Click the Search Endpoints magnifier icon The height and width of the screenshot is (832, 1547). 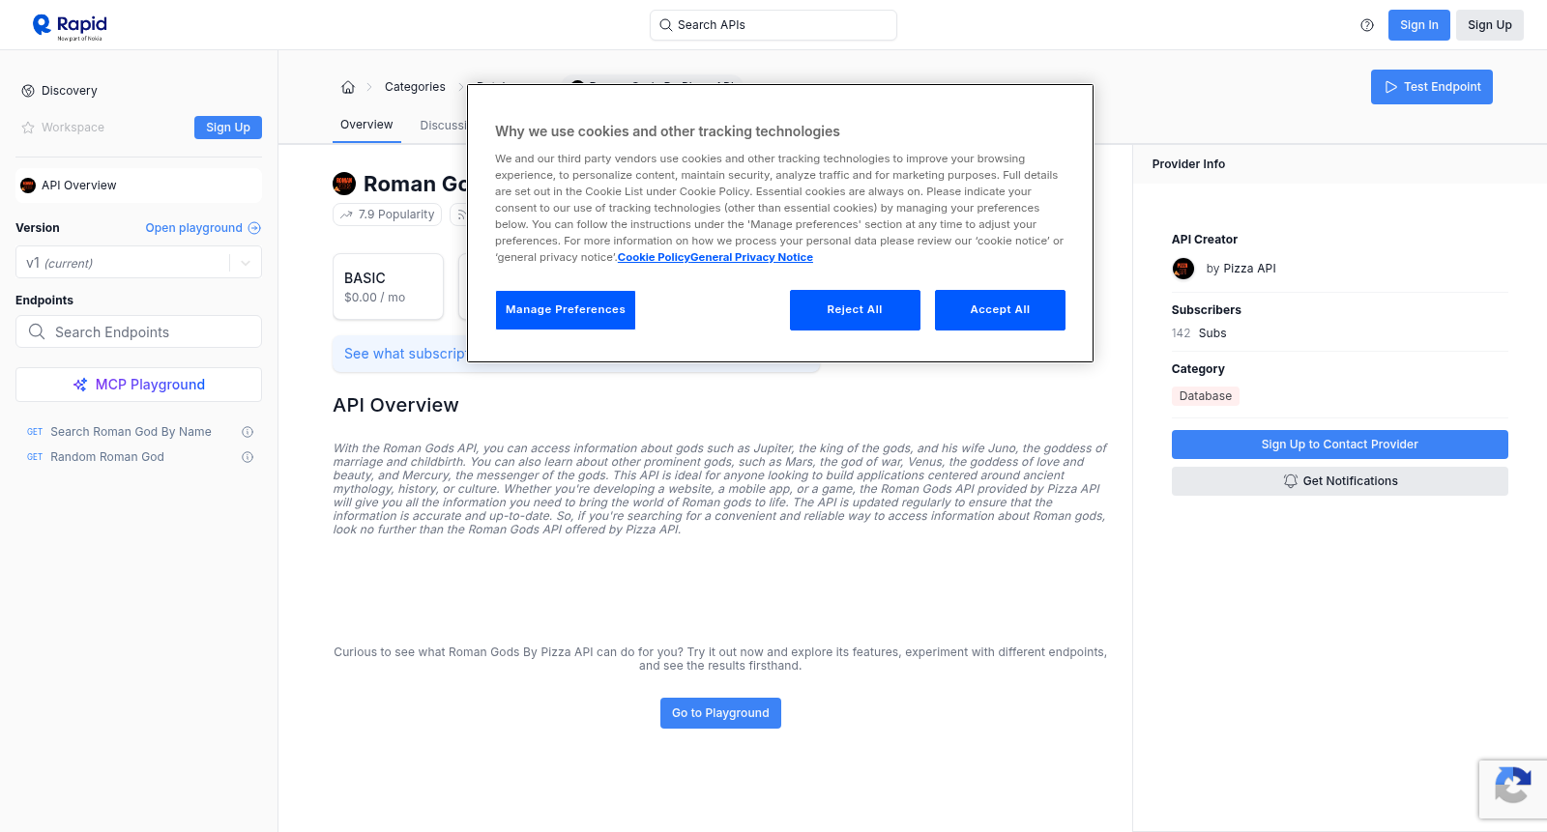click(x=37, y=331)
